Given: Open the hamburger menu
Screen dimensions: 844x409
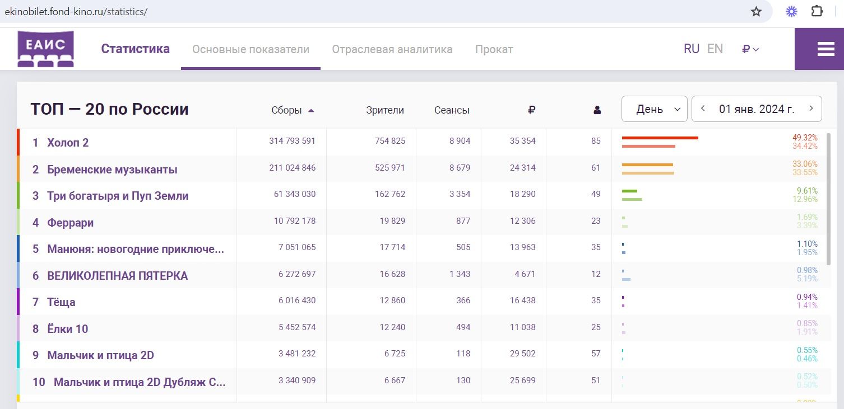Looking at the screenshot, I should 826,49.
